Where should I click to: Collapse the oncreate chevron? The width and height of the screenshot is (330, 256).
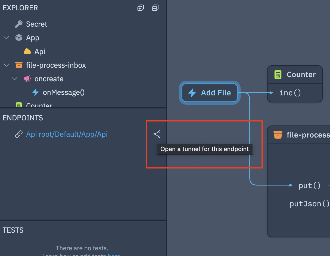[15, 79]
